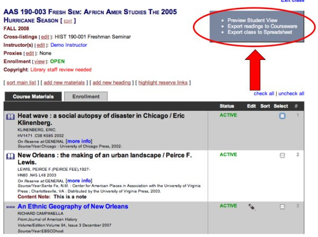
Task: Open the Course Materials tab
Action: pyautogui.click(x=33, y=96)
